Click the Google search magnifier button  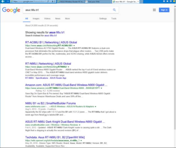(114, 10)
